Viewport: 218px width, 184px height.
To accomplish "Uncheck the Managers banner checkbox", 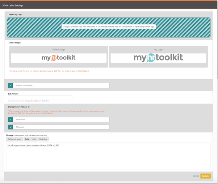I will tap(11, 127).
